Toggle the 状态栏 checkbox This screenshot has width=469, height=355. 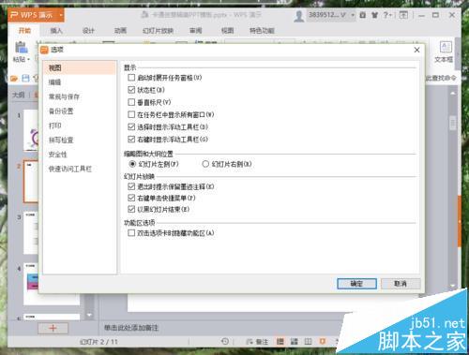(131, 90)
